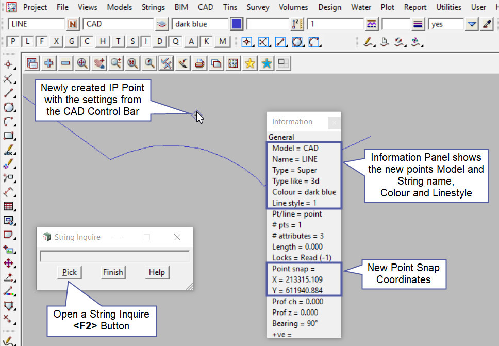The image size is (499, 346).
Task: Click Finish in String Inquire
Action: pos(113,272)
